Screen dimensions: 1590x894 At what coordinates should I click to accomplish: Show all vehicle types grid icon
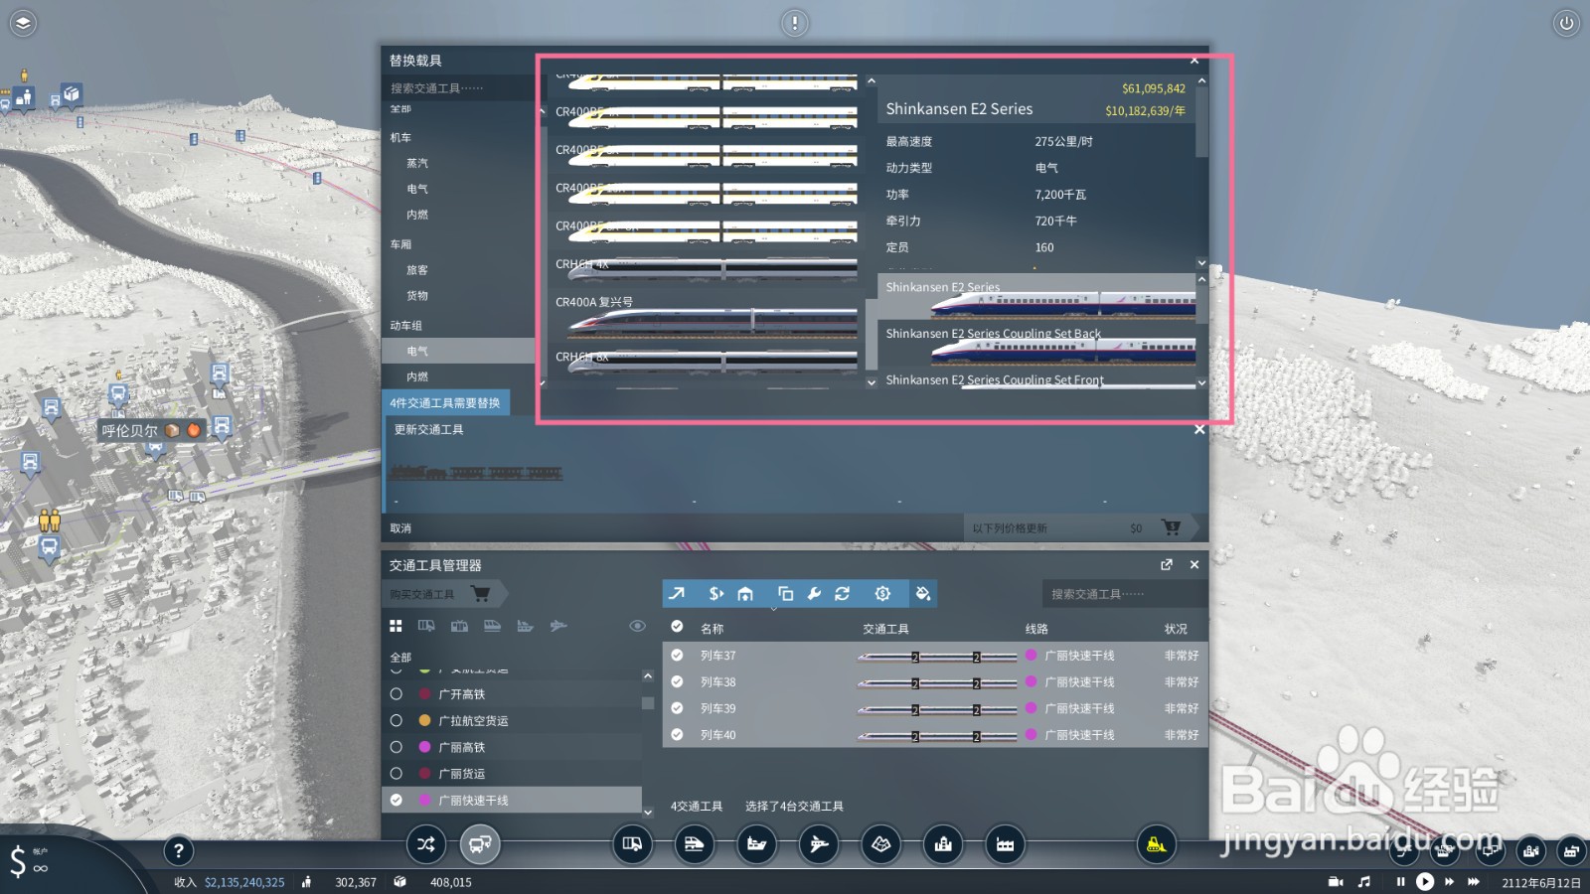(x=396, y=626)
